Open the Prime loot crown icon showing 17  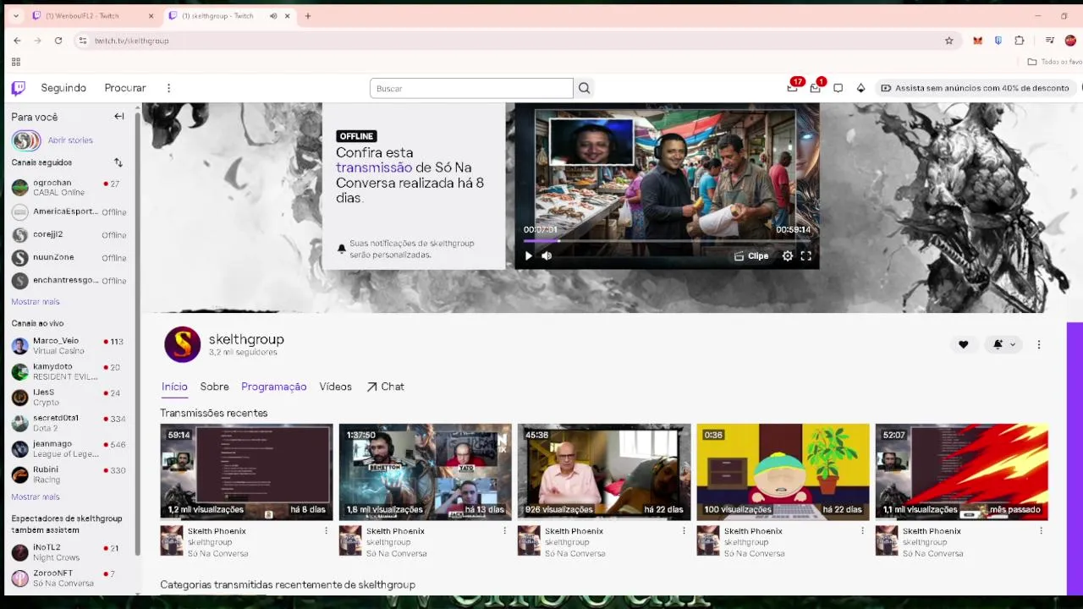point(793,87)
